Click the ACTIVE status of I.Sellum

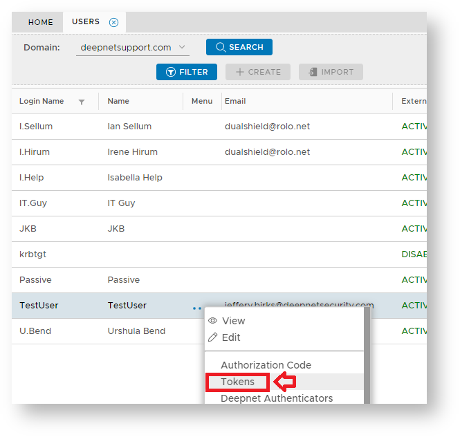point(414,127)
